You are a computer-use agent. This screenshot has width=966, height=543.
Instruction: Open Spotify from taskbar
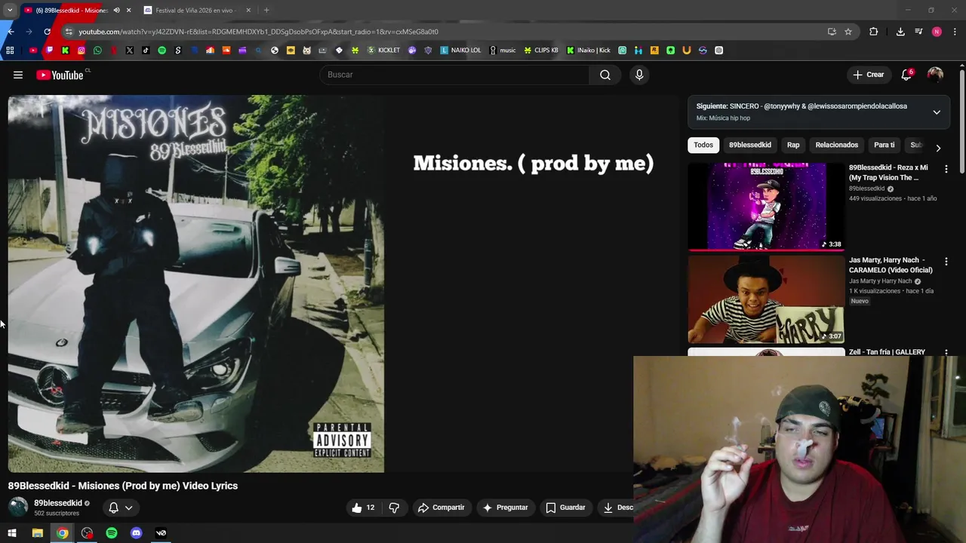point(112,533)
